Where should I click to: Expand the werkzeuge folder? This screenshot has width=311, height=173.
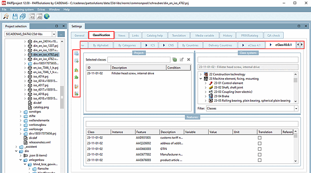click(x=21, y=129)
